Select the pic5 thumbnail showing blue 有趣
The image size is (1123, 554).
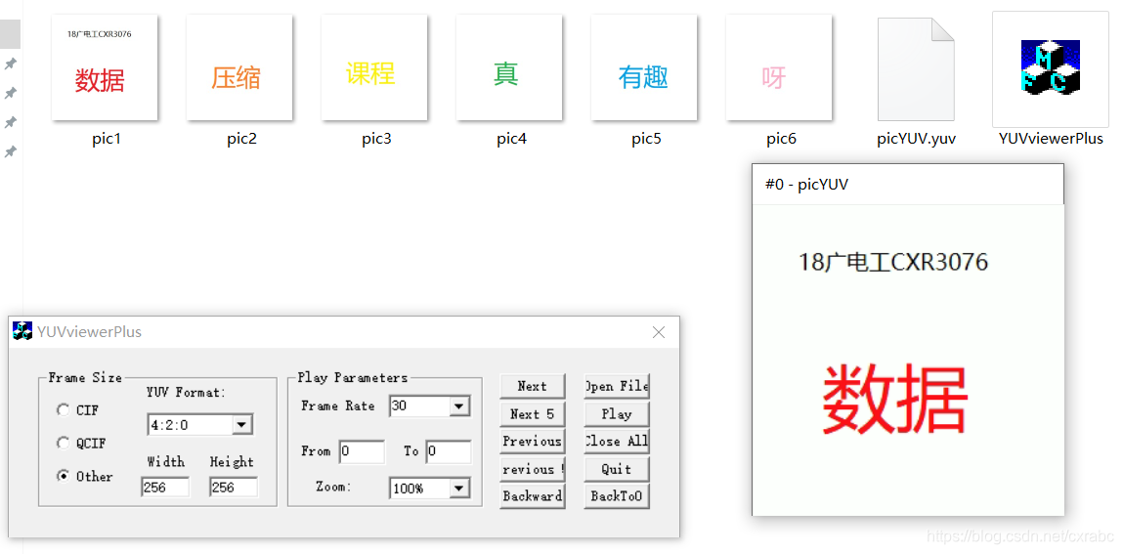(x=644, y=67)
